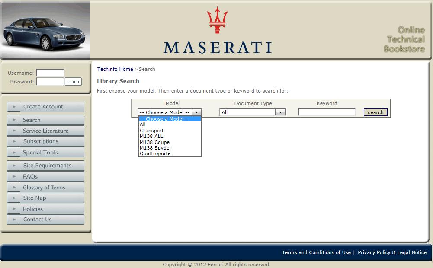
Task: Click the arrow icon beside Policies
Action: tap(14, 209)
